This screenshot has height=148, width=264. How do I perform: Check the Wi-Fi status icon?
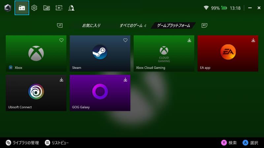pyautogui.click(x=206, y=8)
